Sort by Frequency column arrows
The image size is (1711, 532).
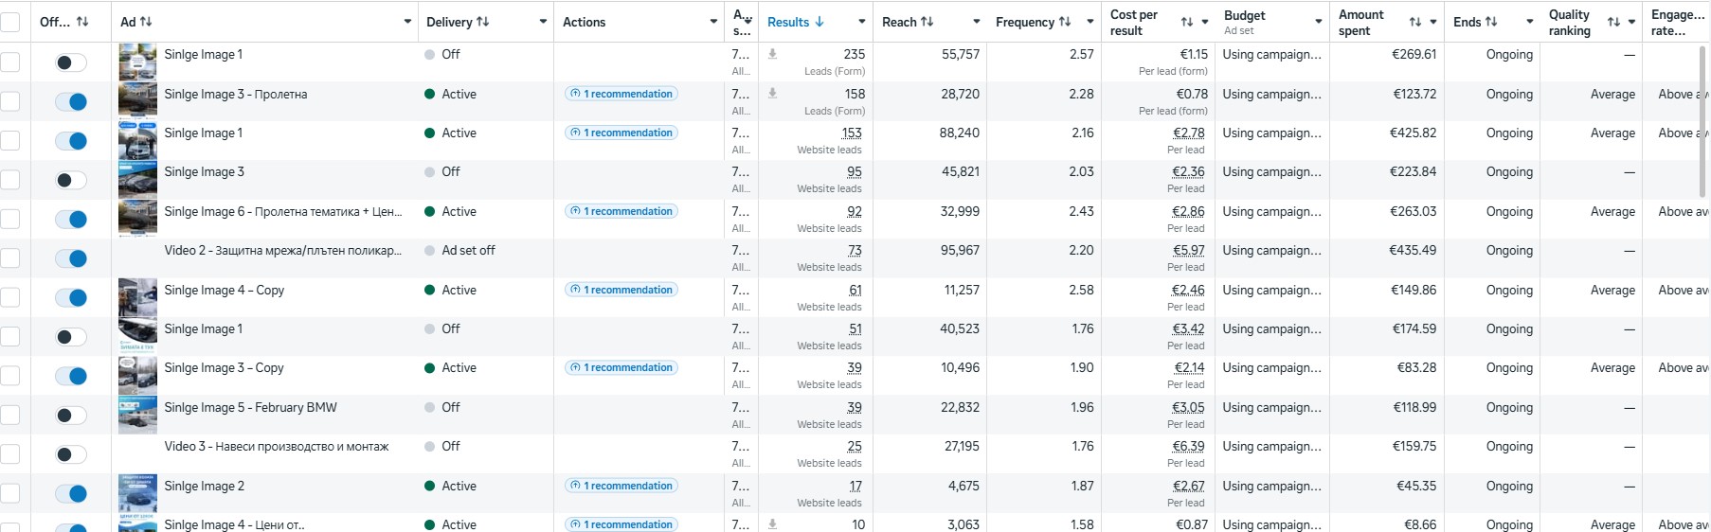(1065, 22)
